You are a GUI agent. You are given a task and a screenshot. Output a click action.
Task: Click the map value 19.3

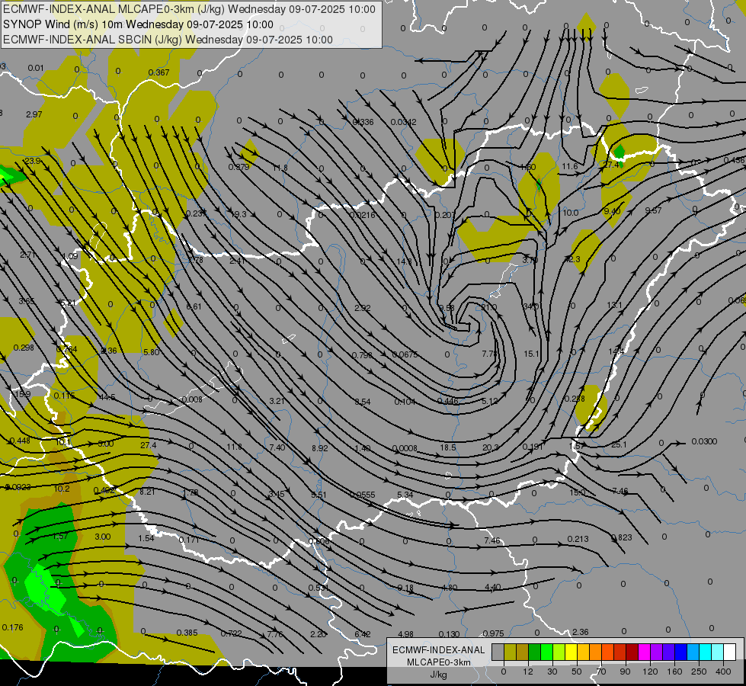click(x=239, y=214)
